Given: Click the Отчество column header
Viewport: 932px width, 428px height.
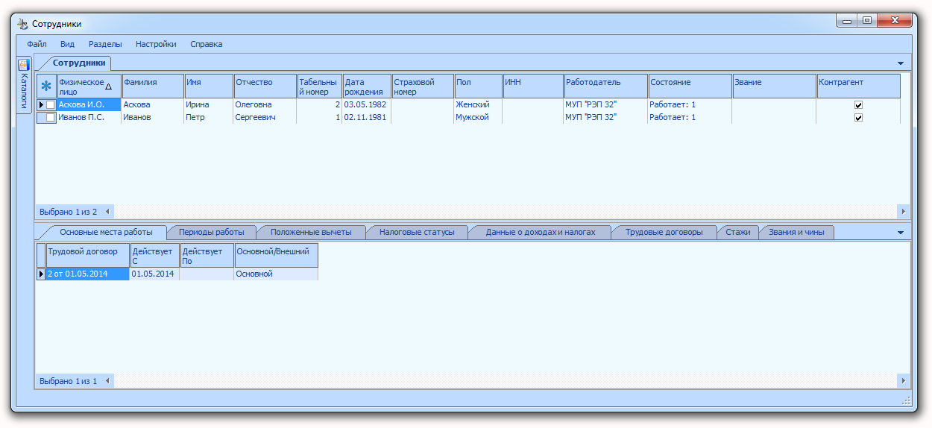Looking at the screenshot, I should 265,86.
